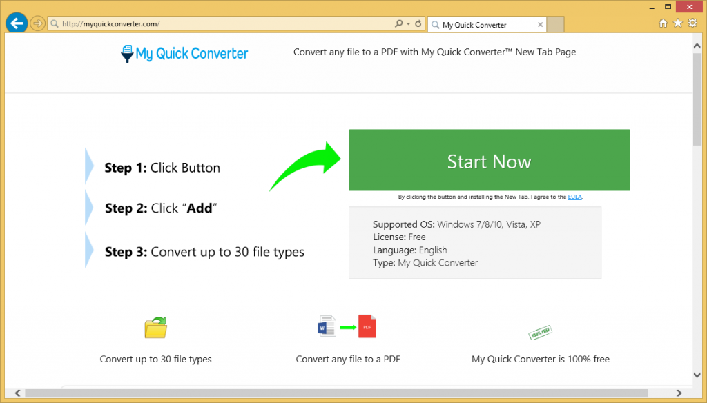
Task: Open a new blank tab
Action: [x=556, y=25]
